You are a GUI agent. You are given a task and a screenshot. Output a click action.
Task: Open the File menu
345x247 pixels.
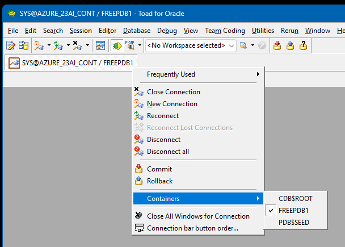click(13, 31)
